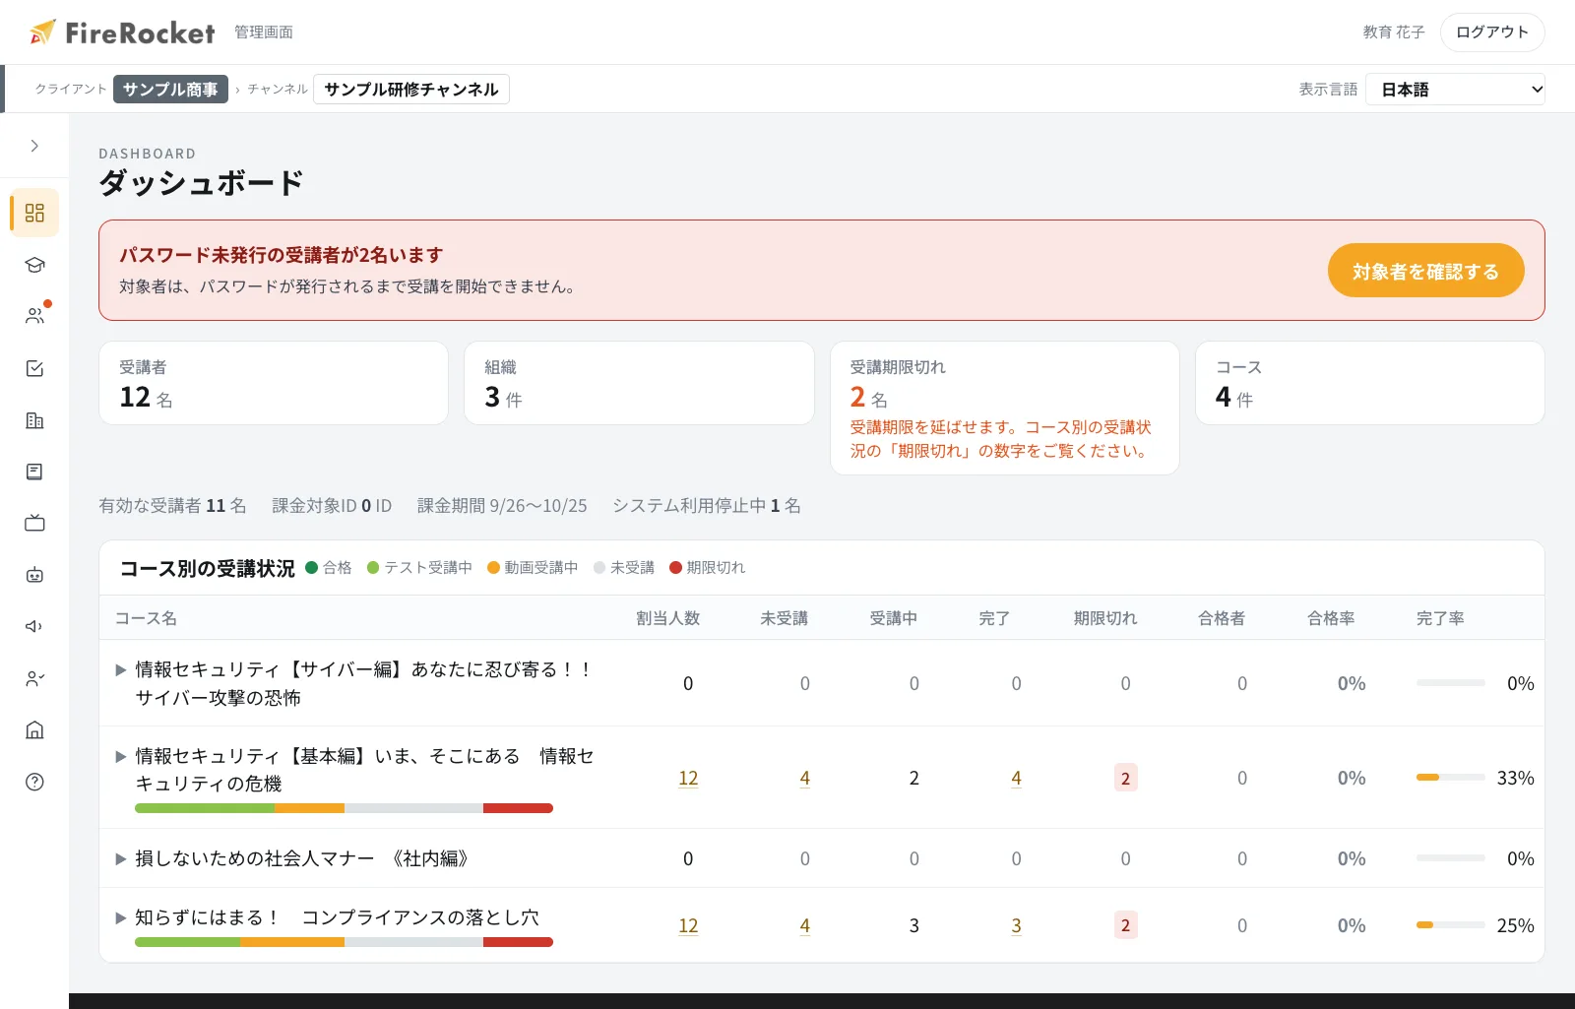Viewport: 1575px width, 1009px height.
Task: Open the robot bot icon in sidebar
Action: (x=34, y=575)
